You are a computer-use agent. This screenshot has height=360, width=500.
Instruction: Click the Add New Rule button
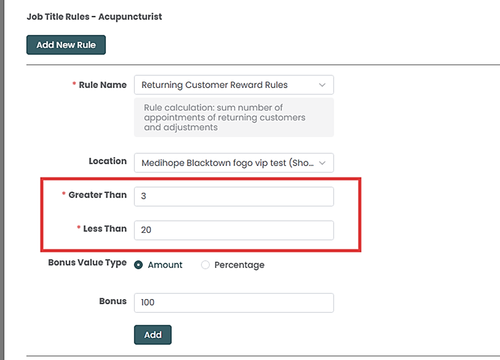[66, 45]
